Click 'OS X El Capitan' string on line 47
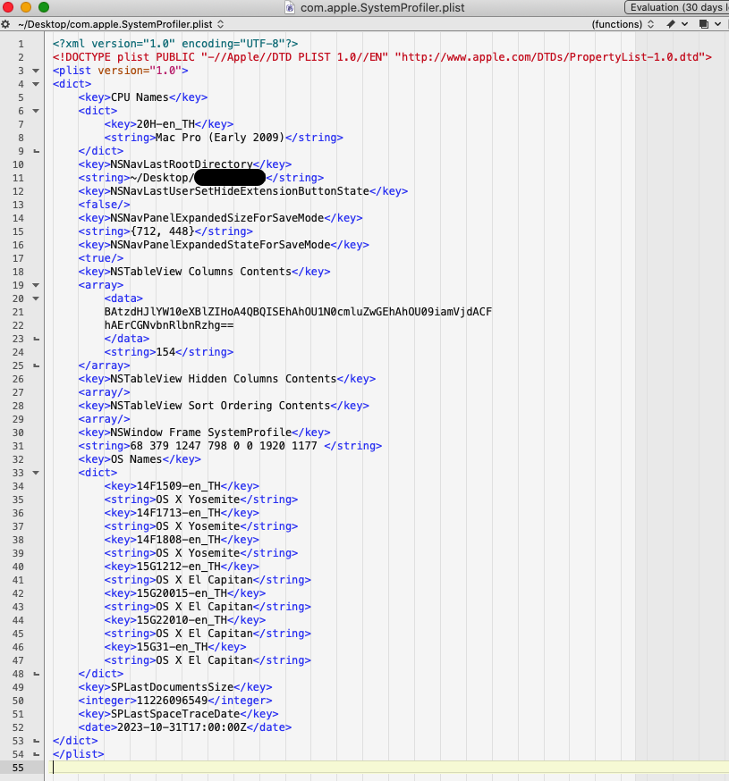 pyautogui.click(x=205, y=660)
